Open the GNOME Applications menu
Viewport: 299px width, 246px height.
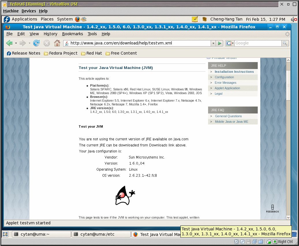25,19
